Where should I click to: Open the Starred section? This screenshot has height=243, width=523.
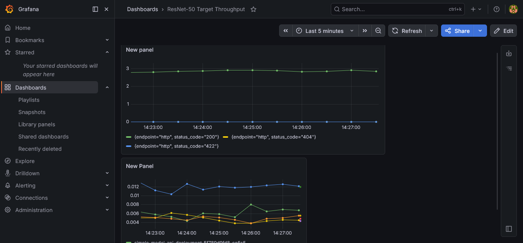click(25, 52)
